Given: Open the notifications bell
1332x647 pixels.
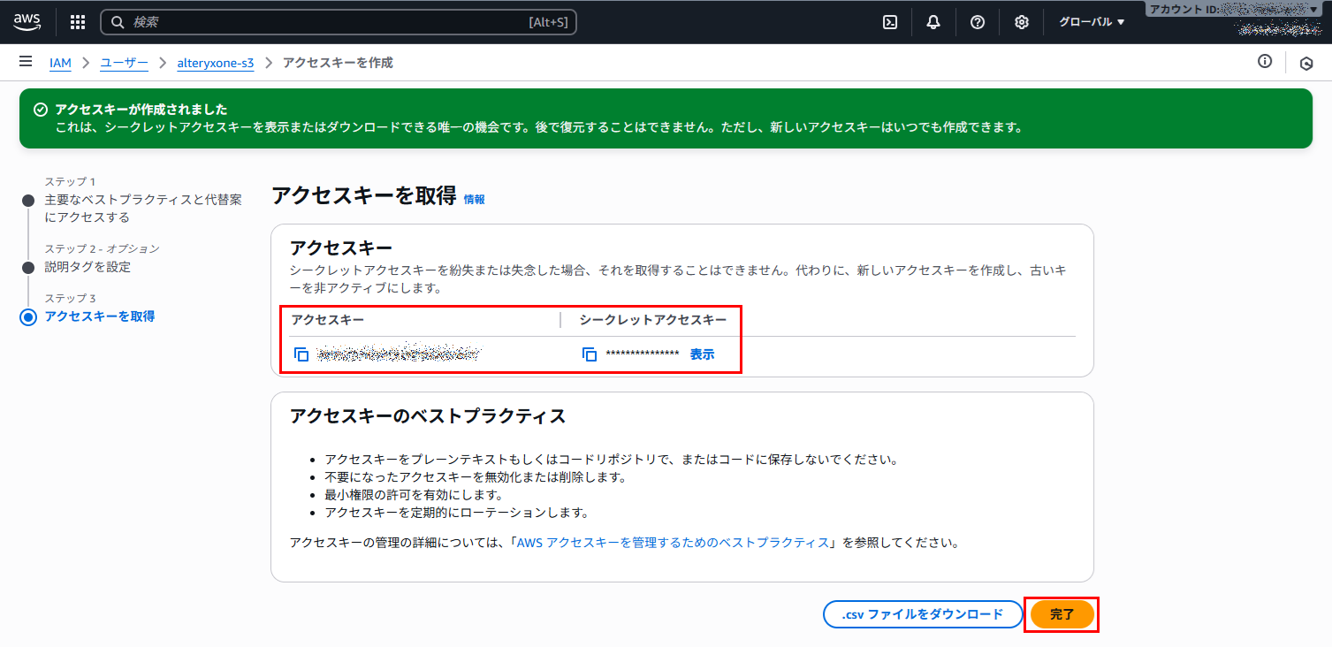Looking at the screenshot, I should point(933,22).
